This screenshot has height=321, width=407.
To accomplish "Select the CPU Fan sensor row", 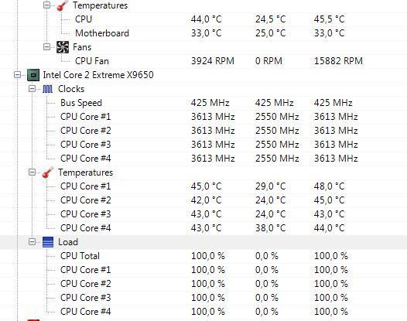I will tap(203, 61).
